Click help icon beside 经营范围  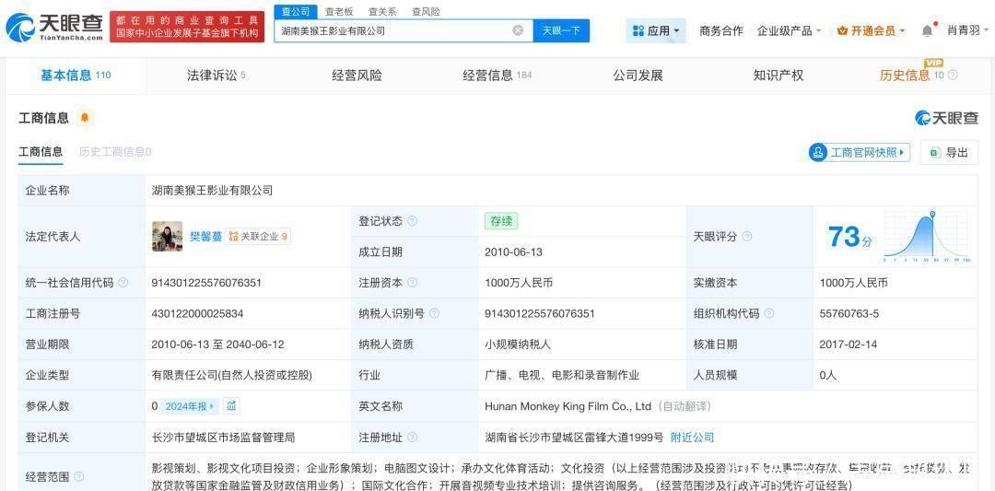(x=78, y=477)
